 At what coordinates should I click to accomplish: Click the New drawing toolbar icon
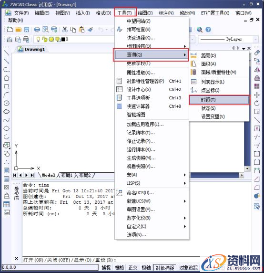(10, 30)
